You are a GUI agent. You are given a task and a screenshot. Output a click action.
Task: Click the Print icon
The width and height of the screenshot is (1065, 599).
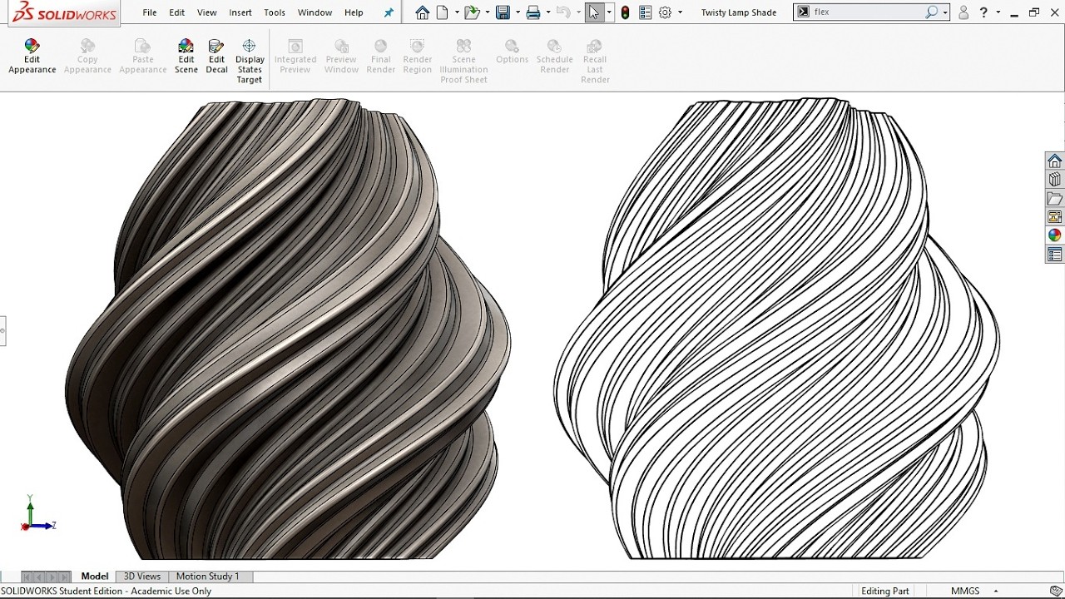click(533, 12)
